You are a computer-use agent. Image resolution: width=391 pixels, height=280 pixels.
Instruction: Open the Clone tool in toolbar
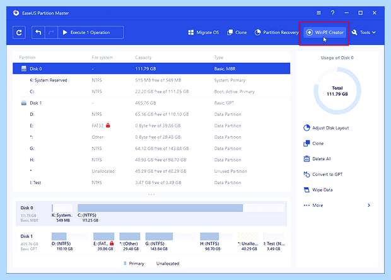(x=236, y=32)
